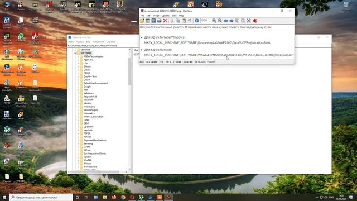357x201 pixels.
Task: Click the red IrfanView about icon
Action: 254,21
